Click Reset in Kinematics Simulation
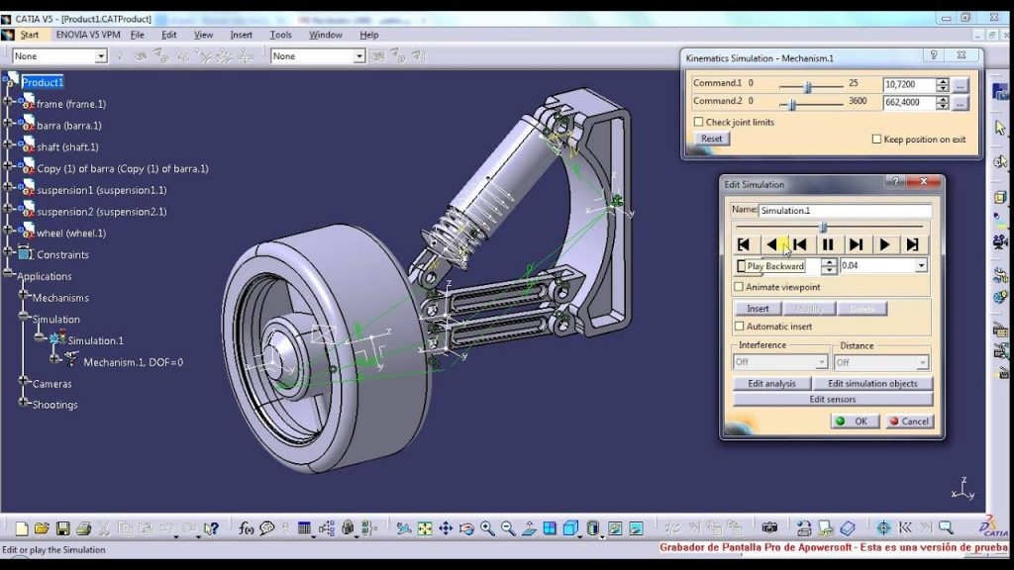 click(x=711, y=139)
